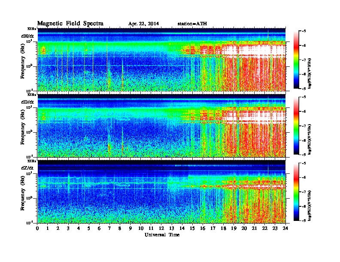Image resolution: width=340 pixels, height=262 pixels.
Task: Click the 'Magnetic Field Spectra' title
Action: point(70,24)
